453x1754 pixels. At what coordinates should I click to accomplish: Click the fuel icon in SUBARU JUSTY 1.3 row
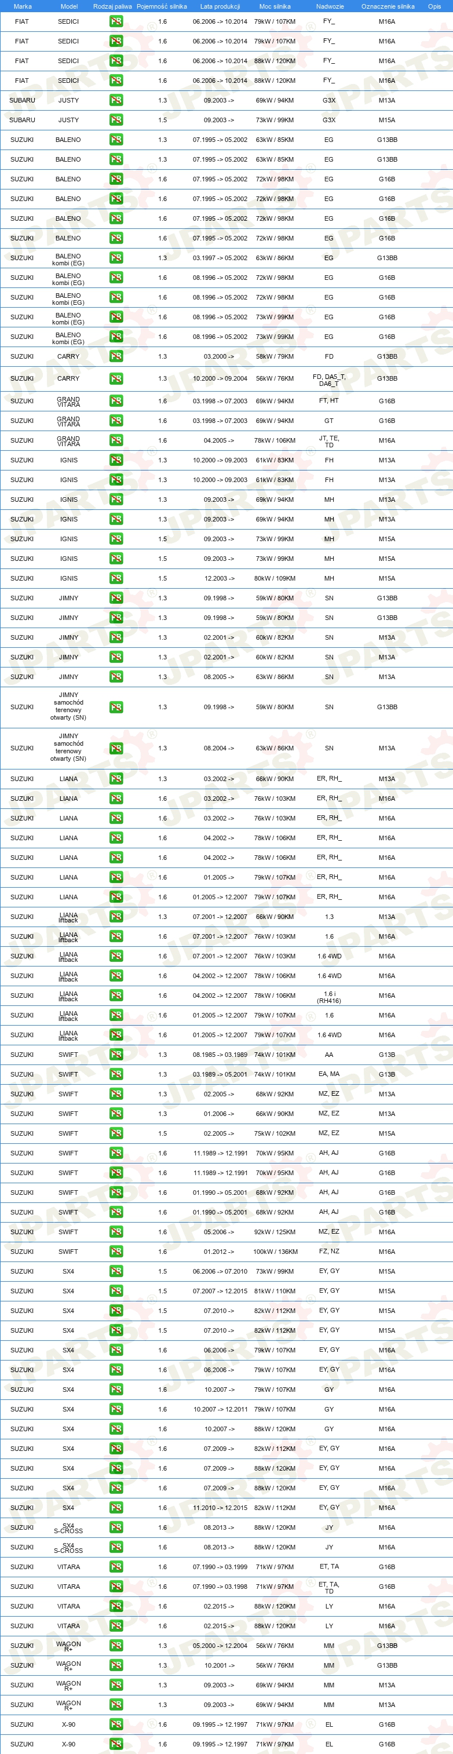(116, 100)
